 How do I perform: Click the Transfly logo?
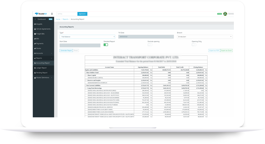(41, 14)
